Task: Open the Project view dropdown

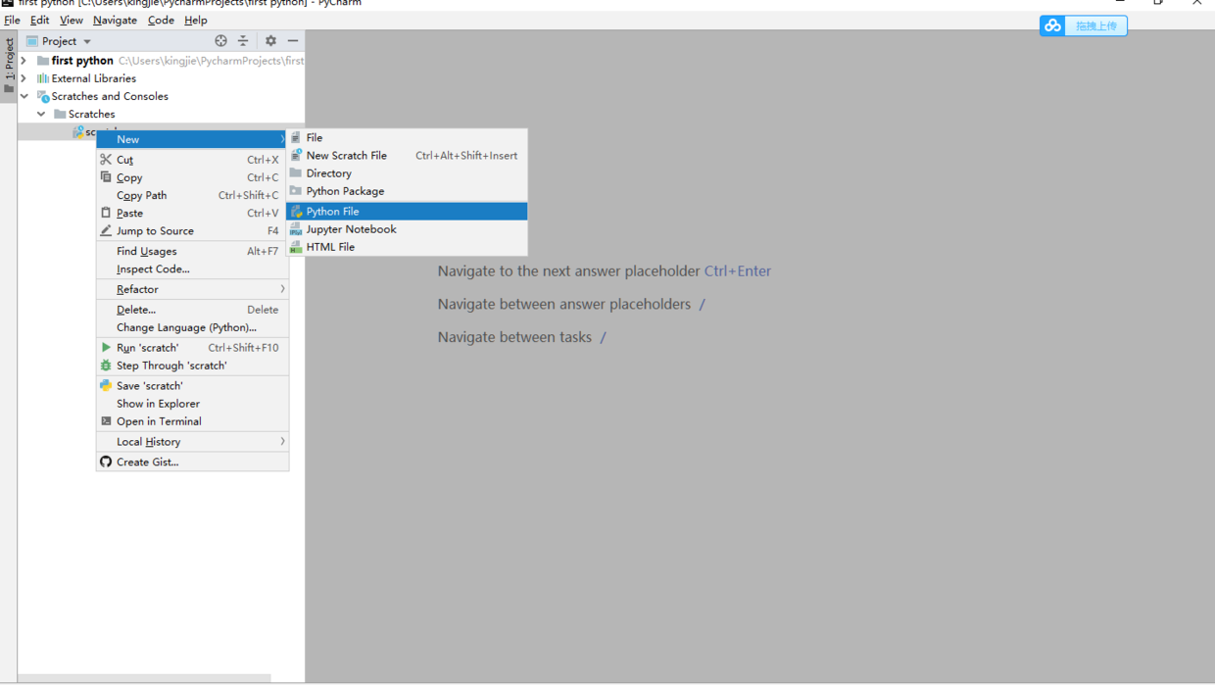Action: (87, 41)
